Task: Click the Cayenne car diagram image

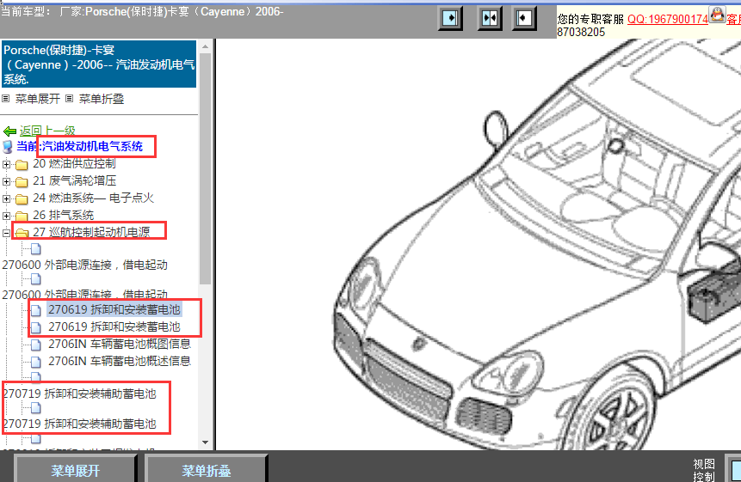Action: point(537,244)
